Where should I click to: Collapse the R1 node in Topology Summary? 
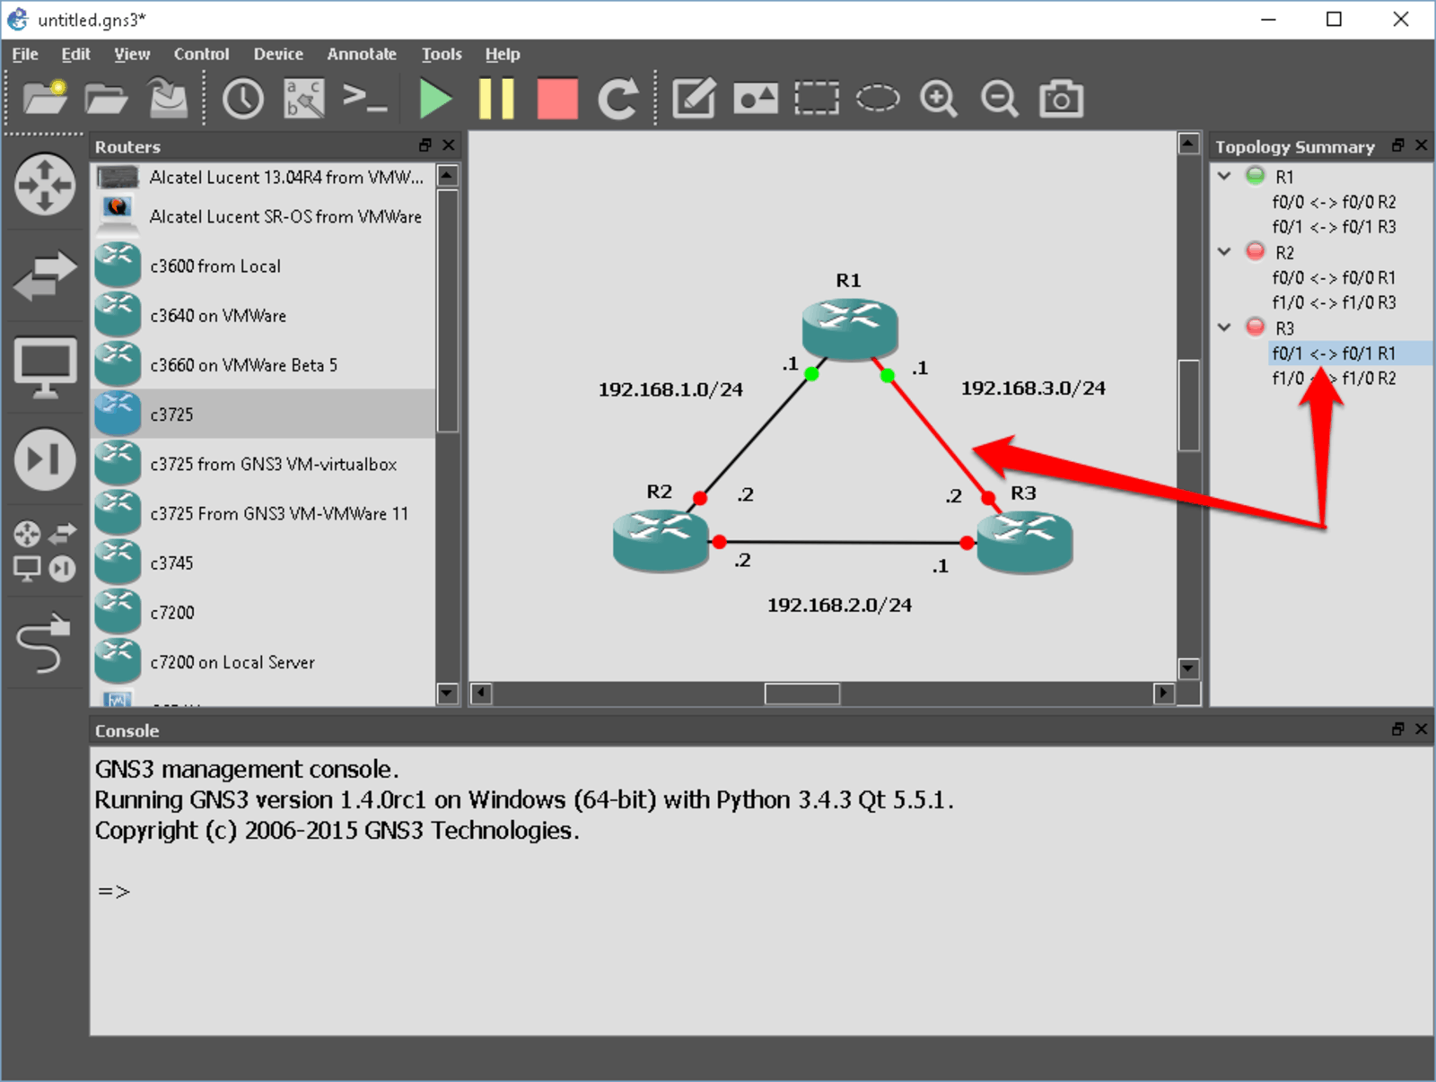[x=1224, y=177]
